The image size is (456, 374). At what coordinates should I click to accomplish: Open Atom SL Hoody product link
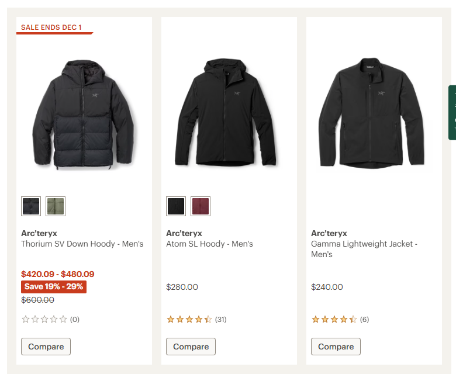(209, 244)
